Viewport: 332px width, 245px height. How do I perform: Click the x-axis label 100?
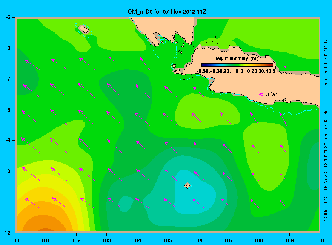(15, 240)
